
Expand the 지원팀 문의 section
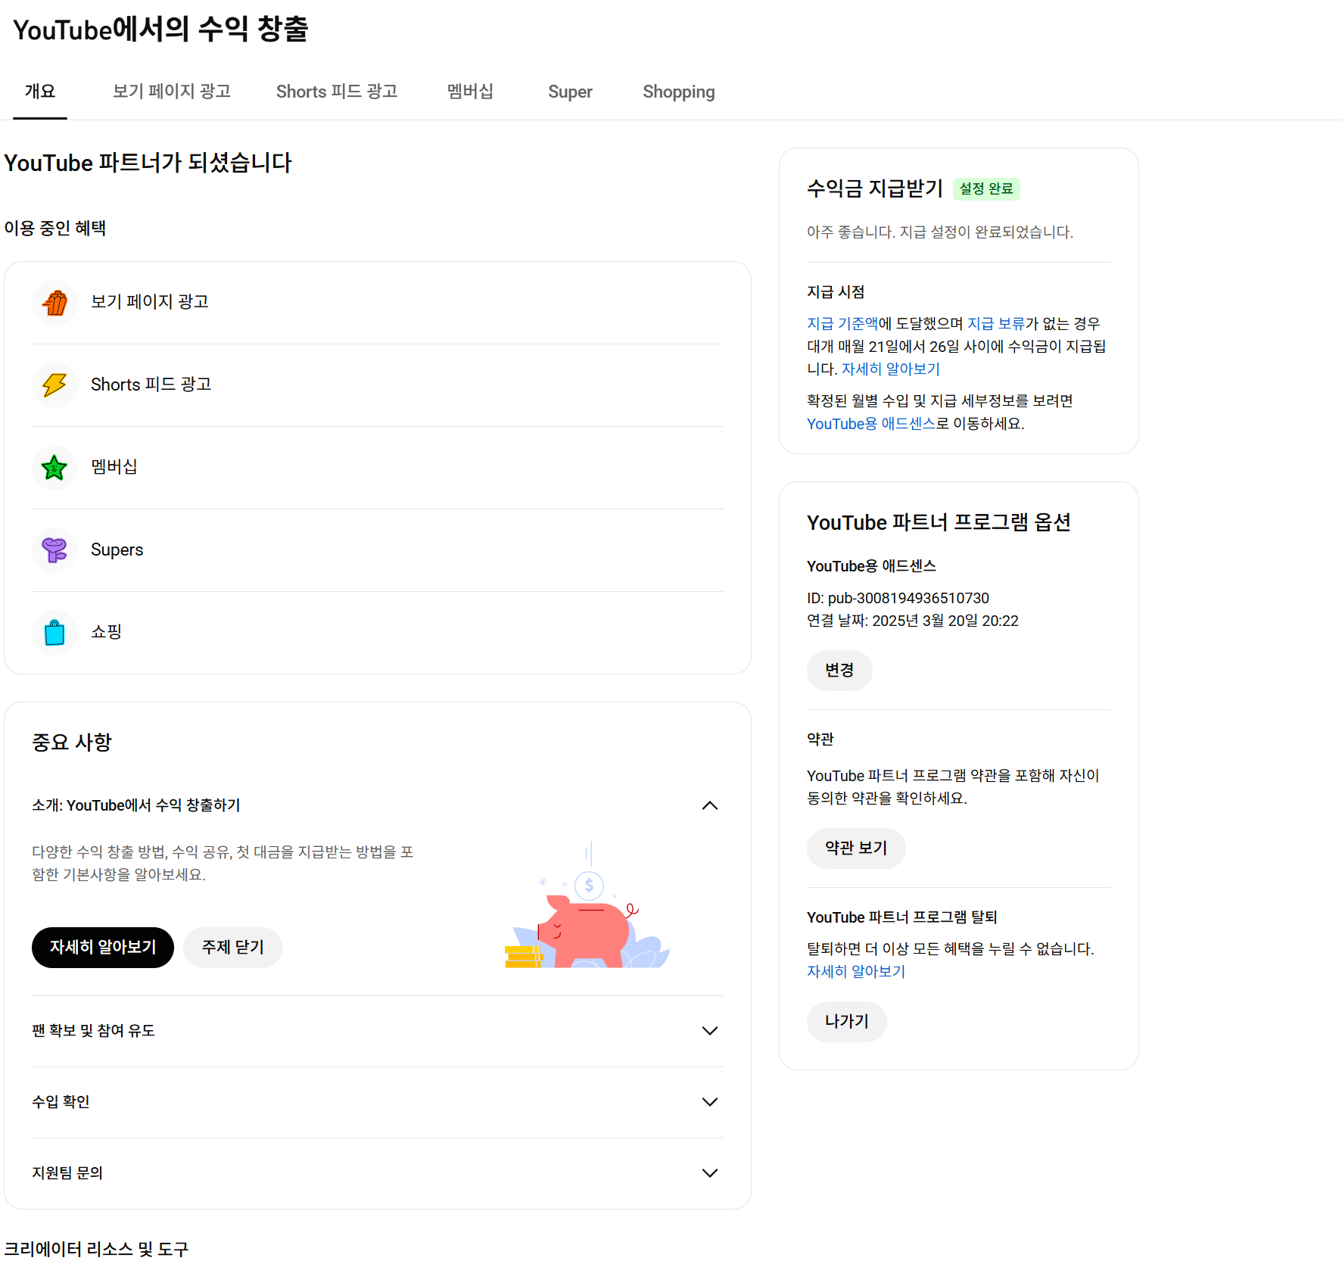[x=709, y=1173]
